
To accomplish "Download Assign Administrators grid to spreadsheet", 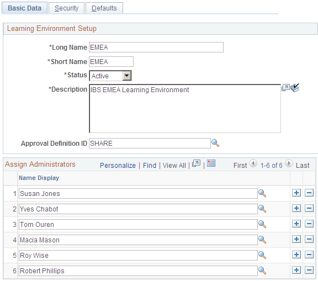I will point(211,163).
